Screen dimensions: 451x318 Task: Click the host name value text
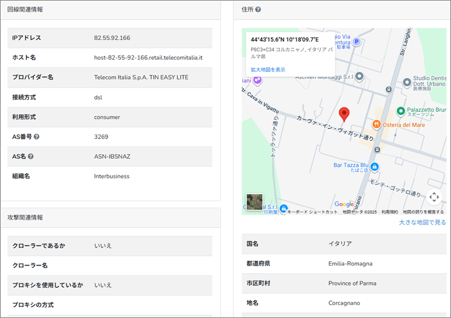(x=148, y=57)
